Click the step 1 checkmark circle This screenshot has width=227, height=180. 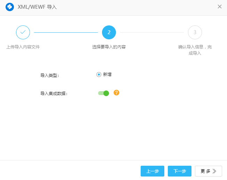coord(23,32)
